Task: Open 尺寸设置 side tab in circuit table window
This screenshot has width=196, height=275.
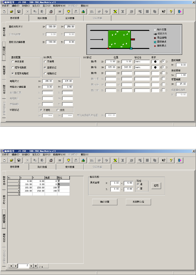Action: tap(4, 199)
